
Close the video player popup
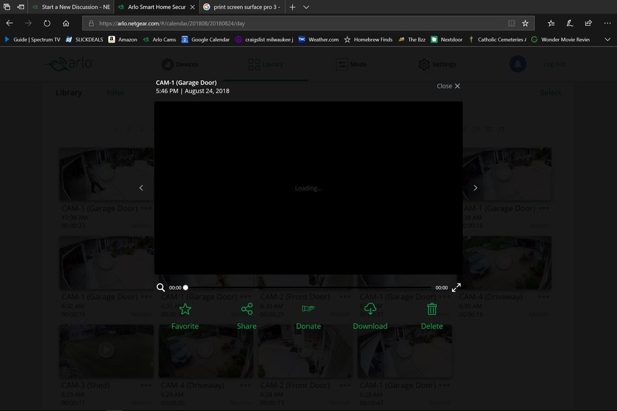448,86
